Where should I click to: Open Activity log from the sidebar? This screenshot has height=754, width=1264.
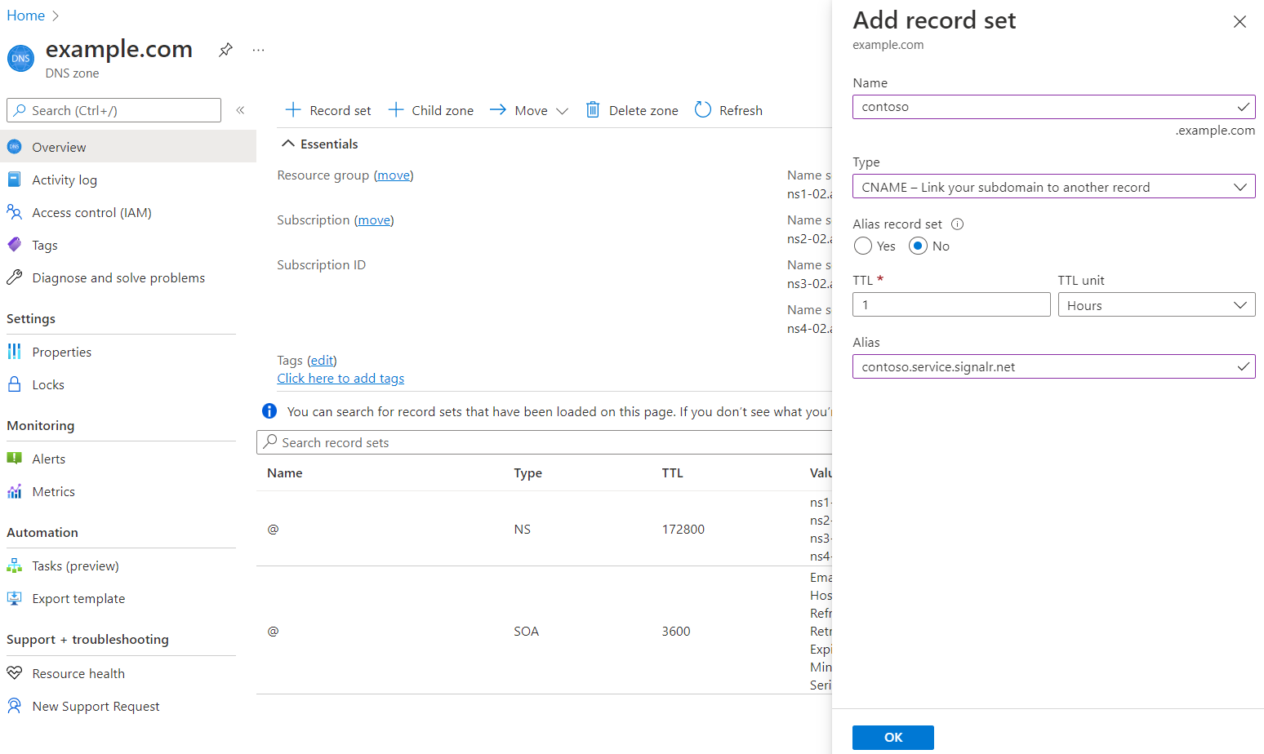pyautogui.click(x=64, y=180)
